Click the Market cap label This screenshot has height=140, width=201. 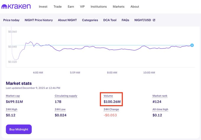(x=13, y=96)
